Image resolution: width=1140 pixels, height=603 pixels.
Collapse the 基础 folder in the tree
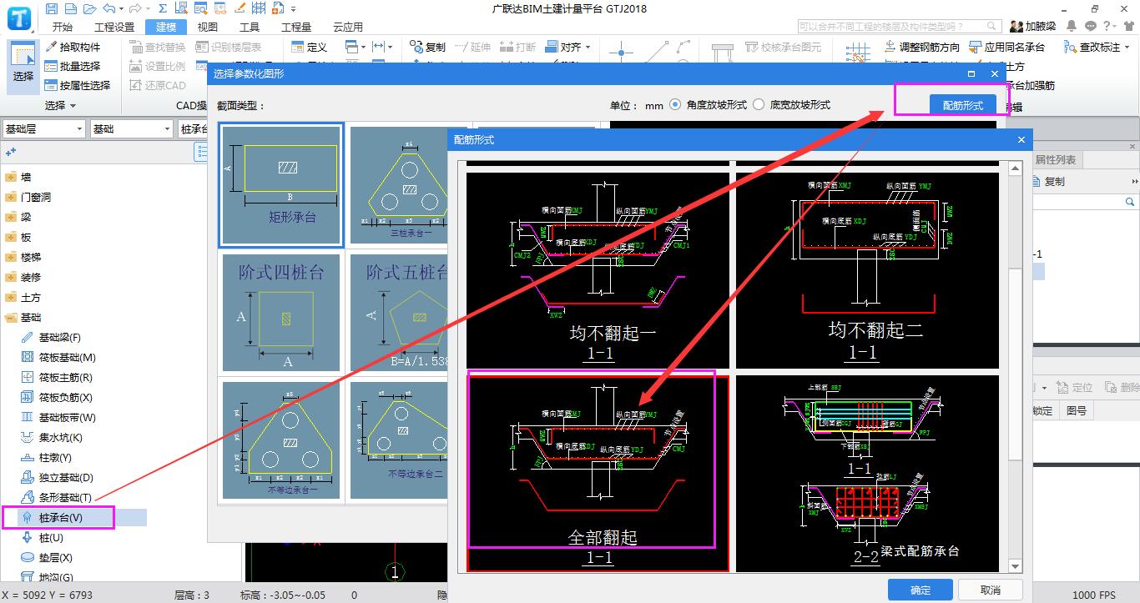click(10, 317)
